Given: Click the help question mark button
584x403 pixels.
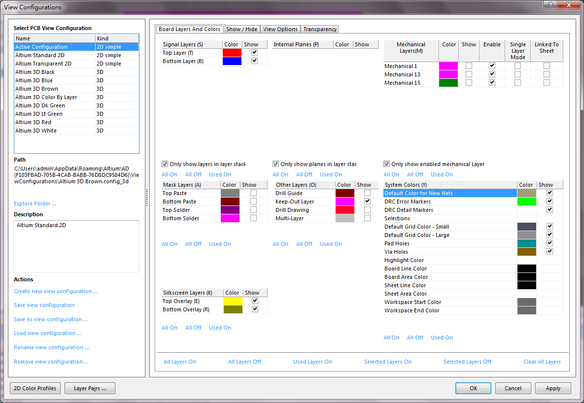Looking at the screenshot, I should [x=550, y=5].
